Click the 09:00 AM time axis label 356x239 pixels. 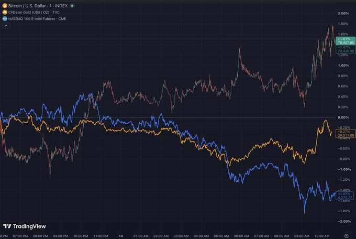(302, 236)
